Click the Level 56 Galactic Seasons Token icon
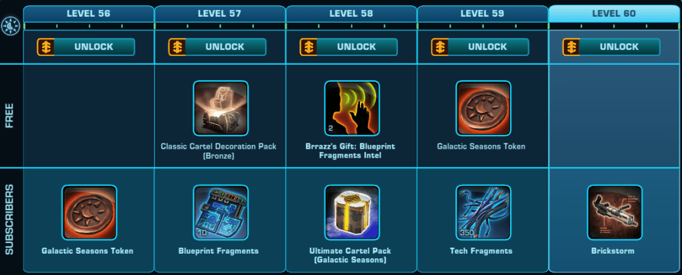The image size is (682, 275). tap(89, 213)
